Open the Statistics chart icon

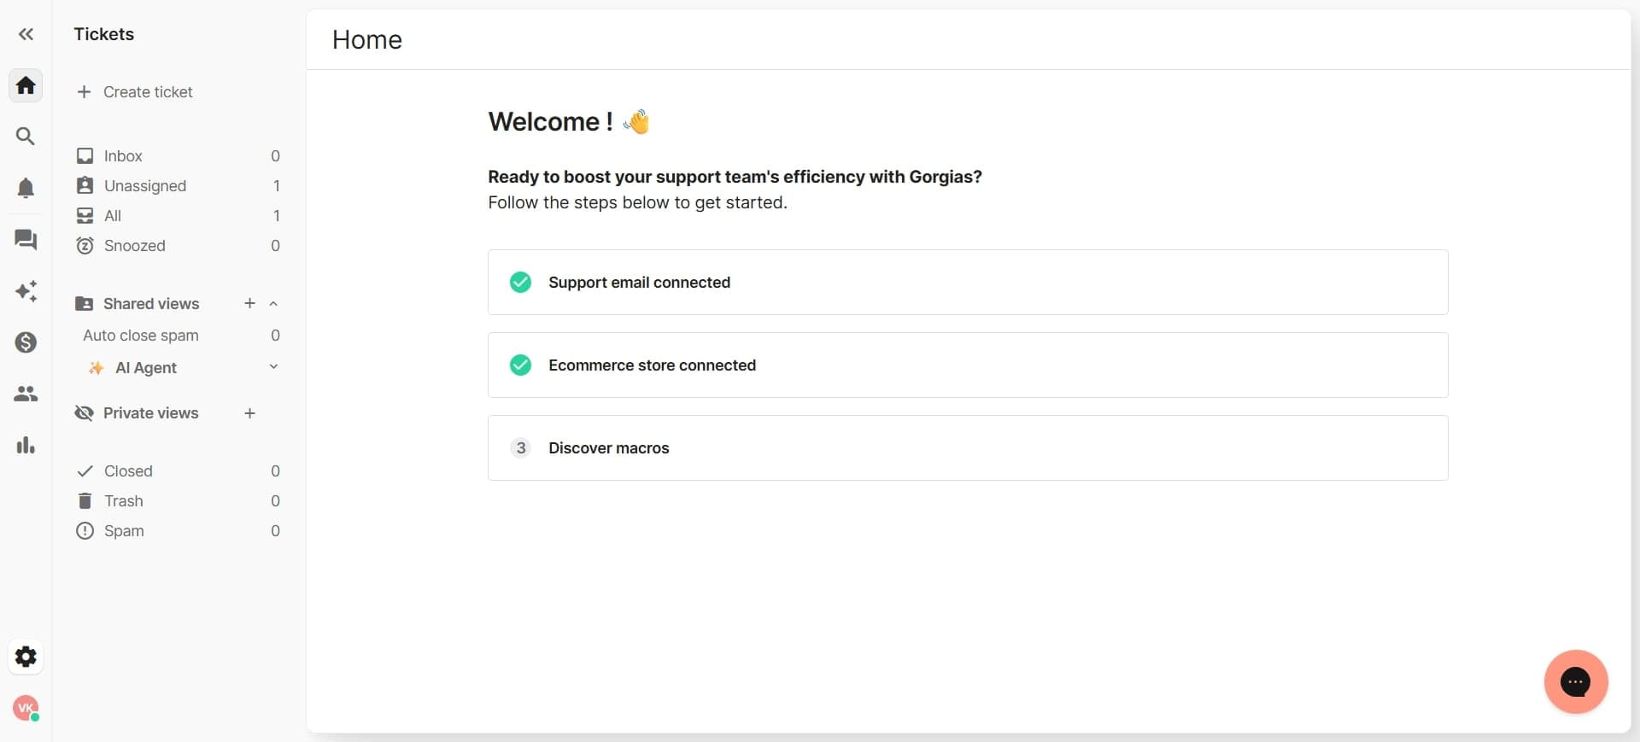click(x=25, y=445)
